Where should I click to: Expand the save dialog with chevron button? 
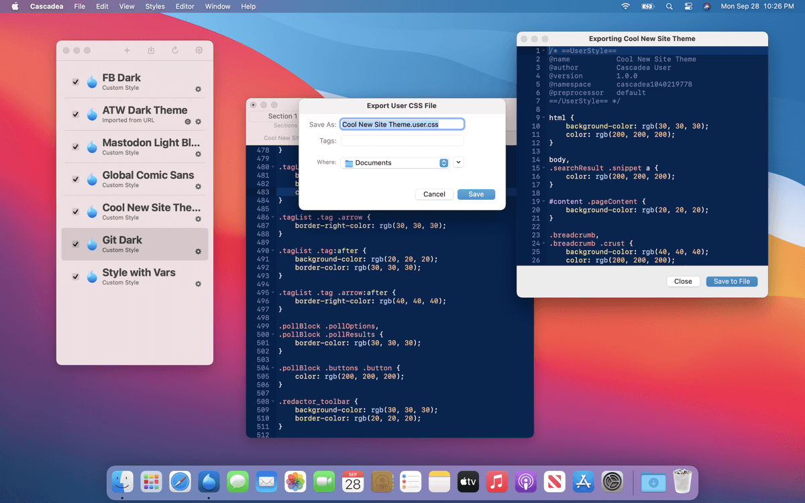point(458,162)
